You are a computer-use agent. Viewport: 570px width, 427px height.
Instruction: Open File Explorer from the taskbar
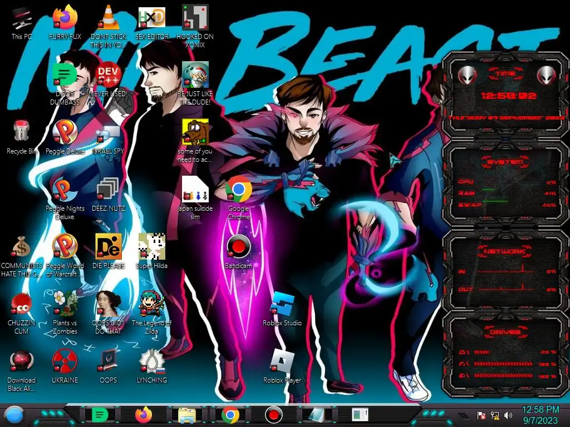(x=187, y=415)
